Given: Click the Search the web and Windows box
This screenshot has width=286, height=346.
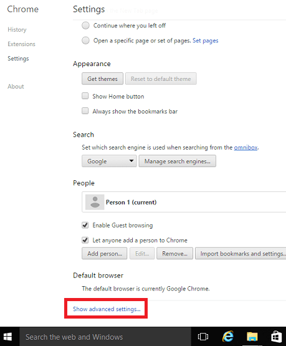Looking at the screenshot, I should click(105, 337).
